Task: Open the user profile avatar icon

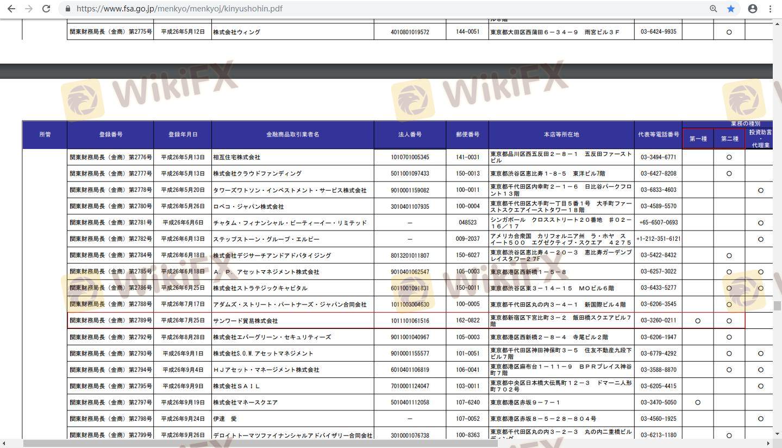Action: click(753, 9)
